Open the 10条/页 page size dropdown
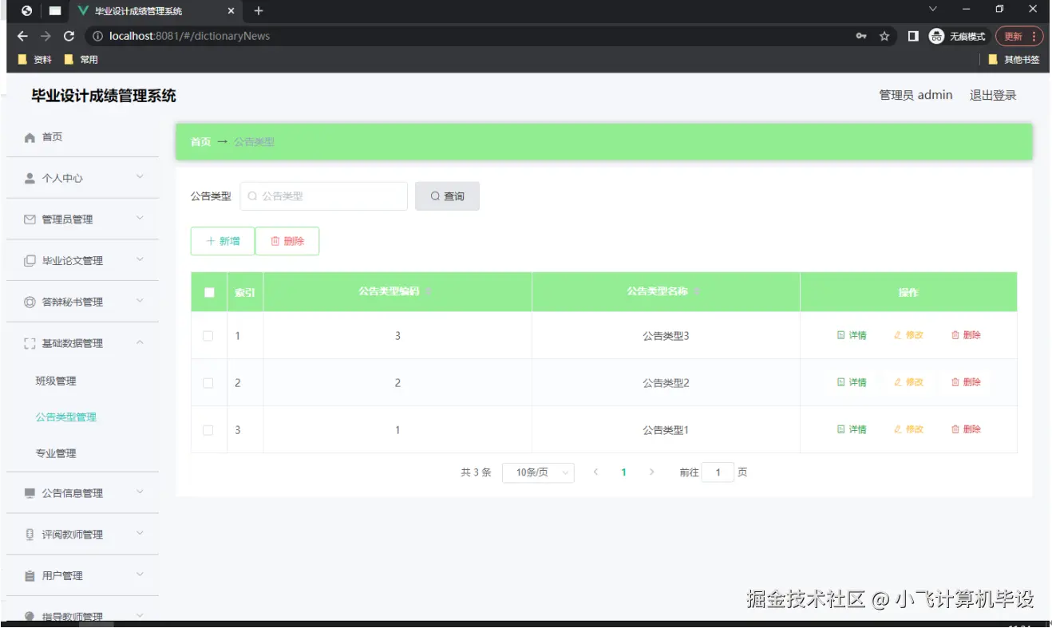This screenshot has height=628, width=1052. 538,472
